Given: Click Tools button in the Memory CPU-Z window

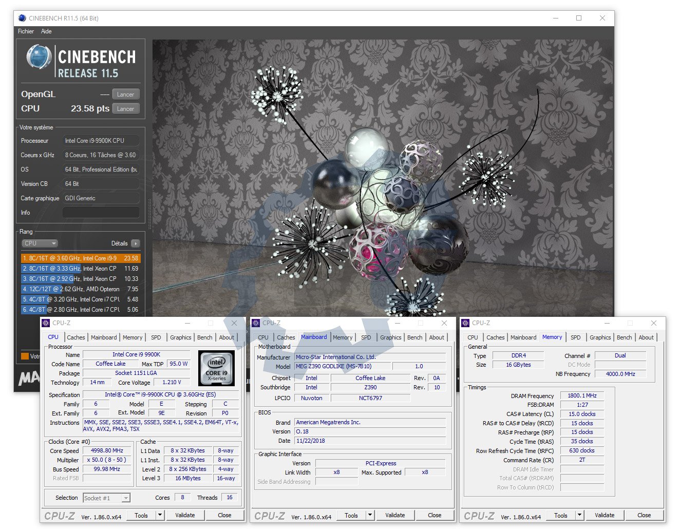Looking at the screenshot, I should click(x=561, y=515).
